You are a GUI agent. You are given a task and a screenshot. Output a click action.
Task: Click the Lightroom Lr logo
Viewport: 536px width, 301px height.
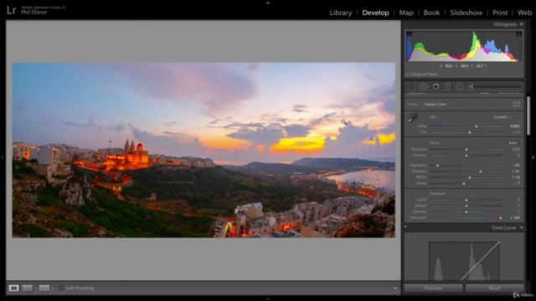11,10
